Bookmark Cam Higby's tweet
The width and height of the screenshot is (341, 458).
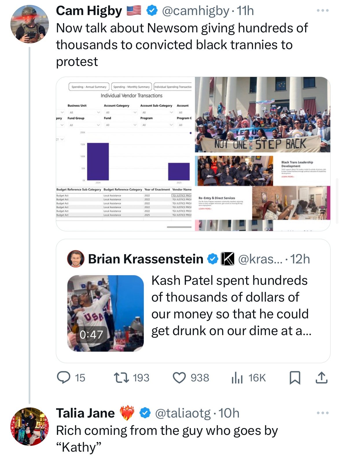tap(295, 378)
